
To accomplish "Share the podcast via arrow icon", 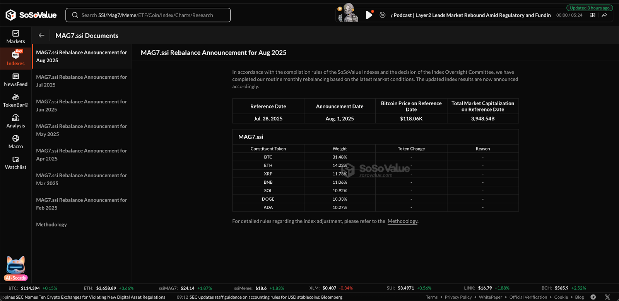I will [x=604, y=15].
